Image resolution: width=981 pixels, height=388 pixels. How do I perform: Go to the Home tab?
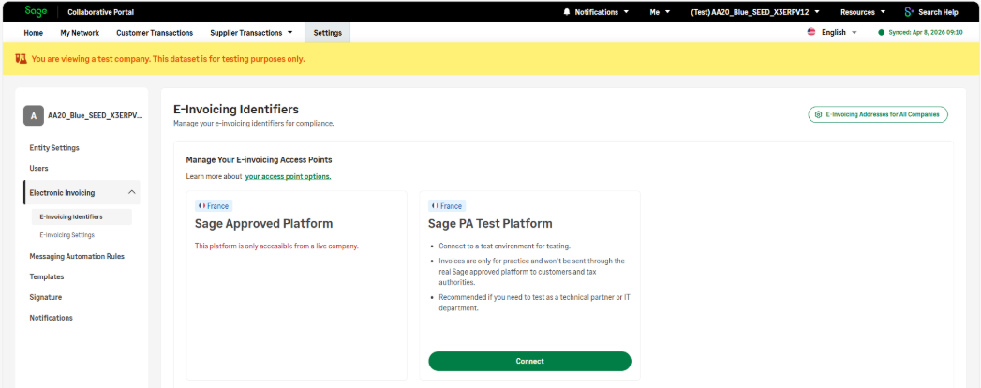(33, 33)
